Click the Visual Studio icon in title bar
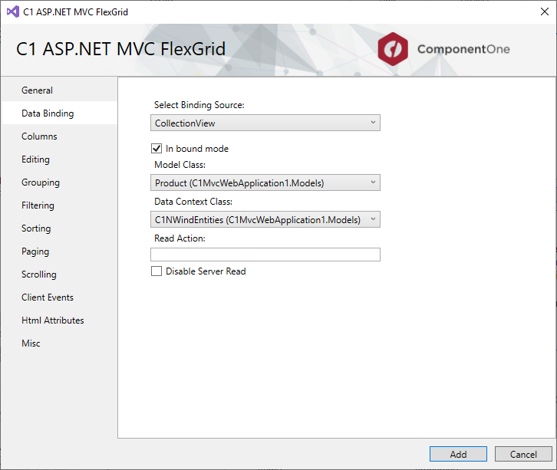This screenshot has height=470, width=557. click(12, 12)
